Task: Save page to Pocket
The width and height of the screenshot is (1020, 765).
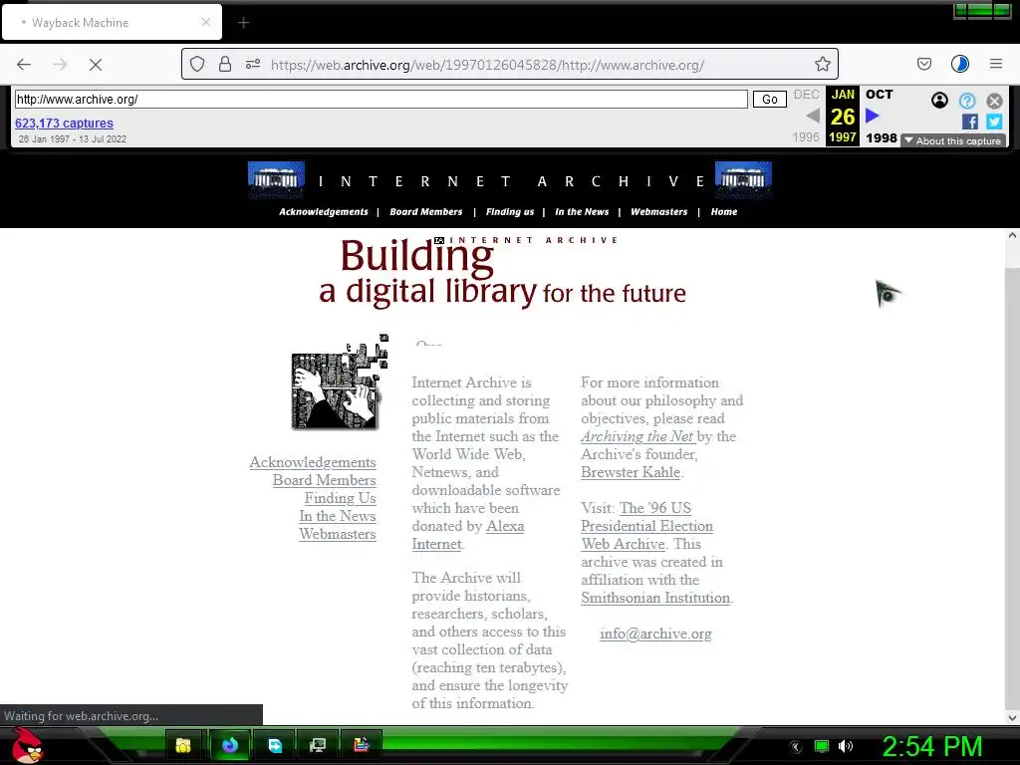Action: click(923, 64)
